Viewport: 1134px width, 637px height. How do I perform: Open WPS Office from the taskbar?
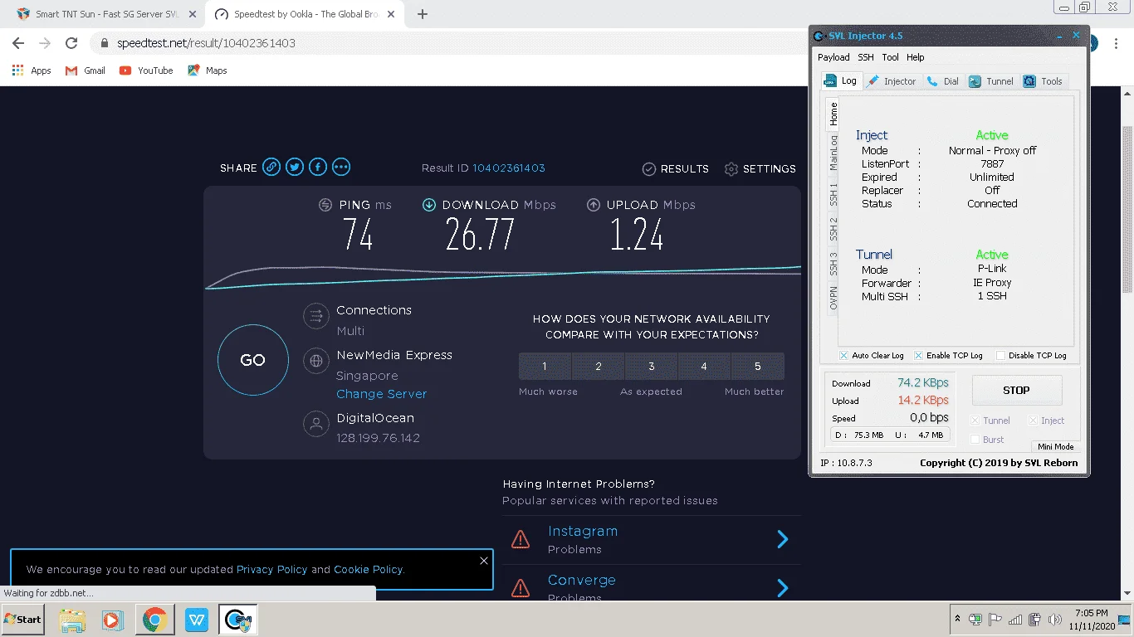coord(197,620)
